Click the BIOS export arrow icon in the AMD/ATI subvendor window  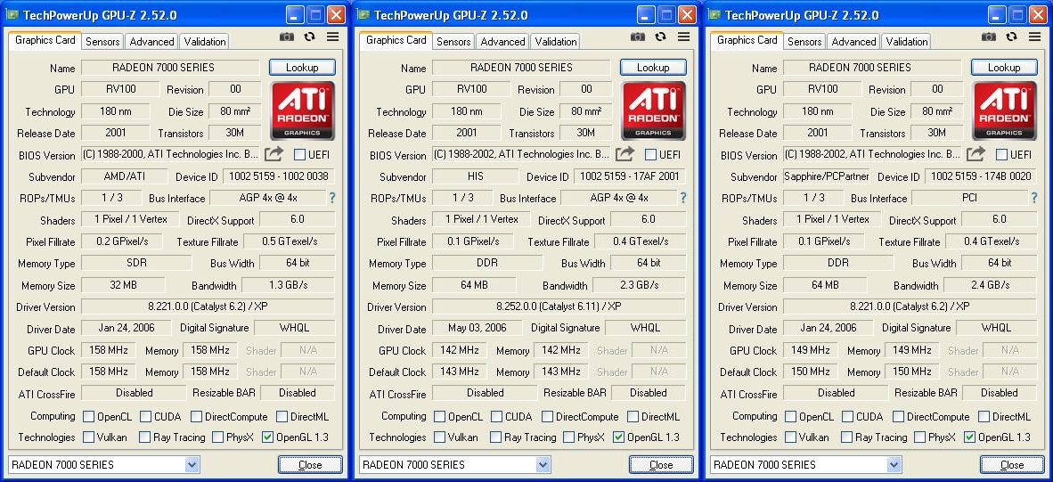(x=274, y=154)
